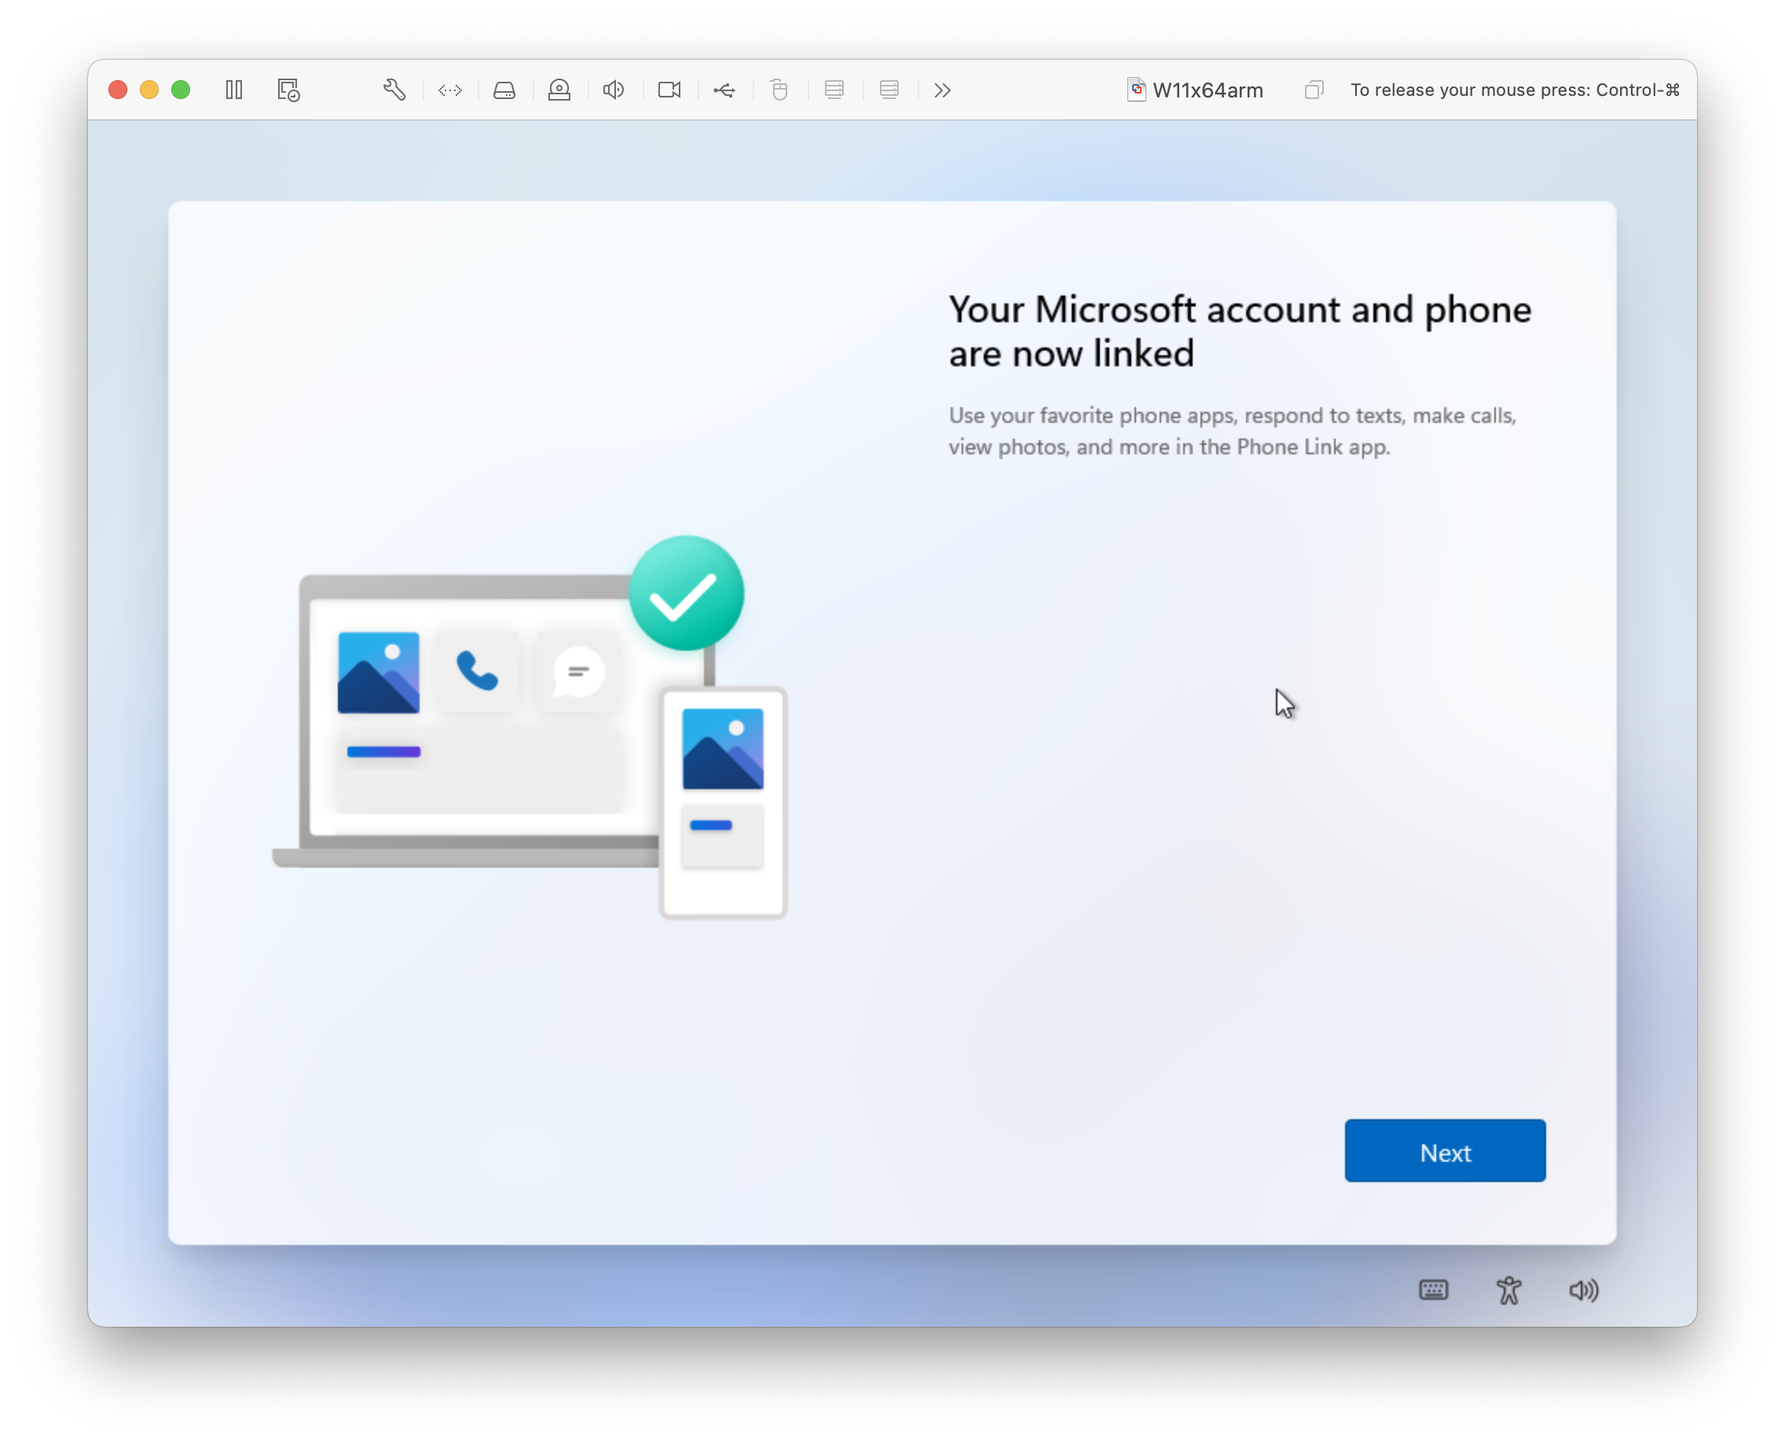Click the volume icon in Windows setup
Screen dimensions: 1785x1443
tap(1582, 1290)
